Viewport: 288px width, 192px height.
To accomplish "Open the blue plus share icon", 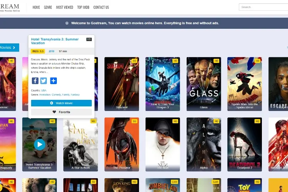I will tap(53, 81).
